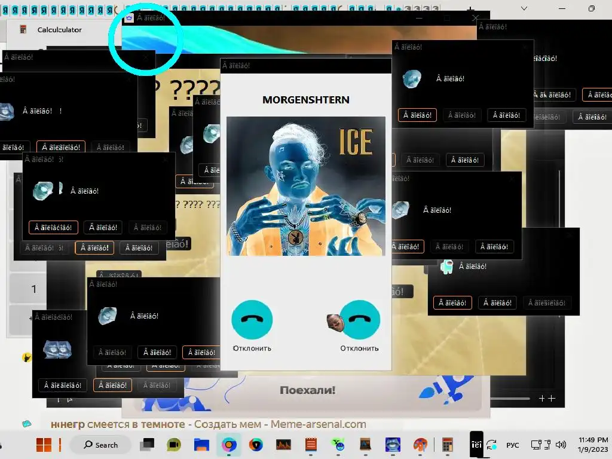Click the middle button in the crewmate dialog

497,302
